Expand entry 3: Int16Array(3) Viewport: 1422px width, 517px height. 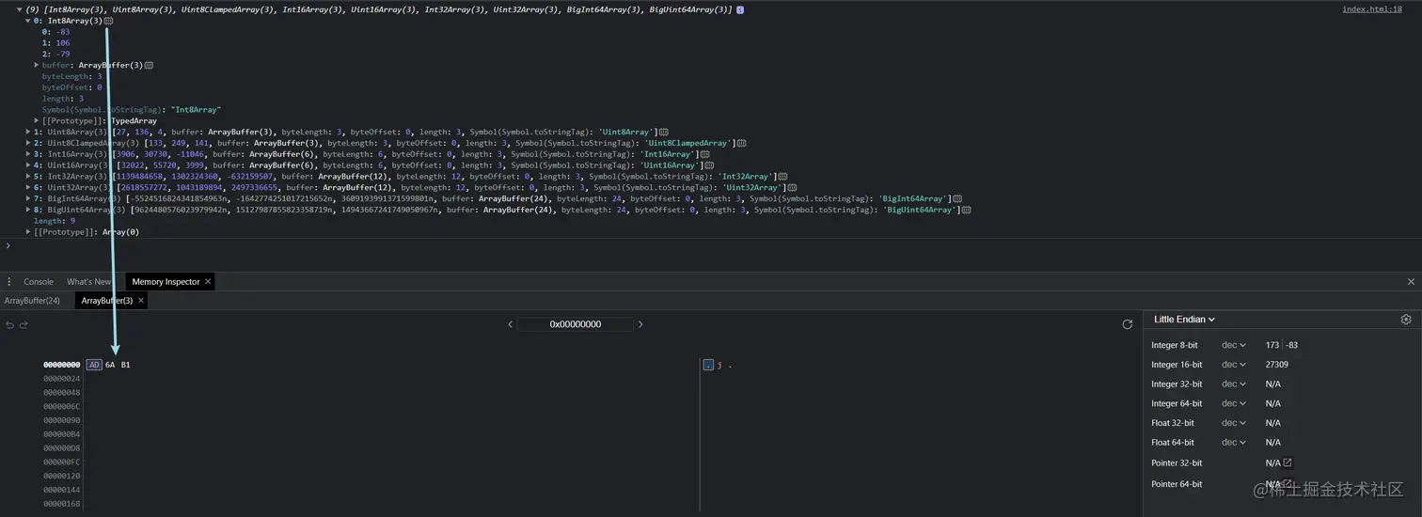pyautogui.click(x=28, y=154)
